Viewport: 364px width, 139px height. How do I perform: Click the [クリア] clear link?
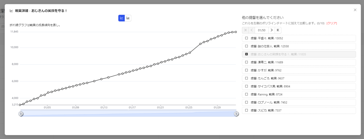pyautogui.click(x=332, y=23)
